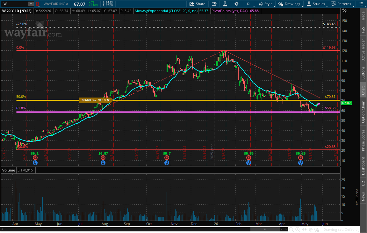The image size is (367, 233).
Task: Select the Chart sidebar tab
Action: pos(363,91)
